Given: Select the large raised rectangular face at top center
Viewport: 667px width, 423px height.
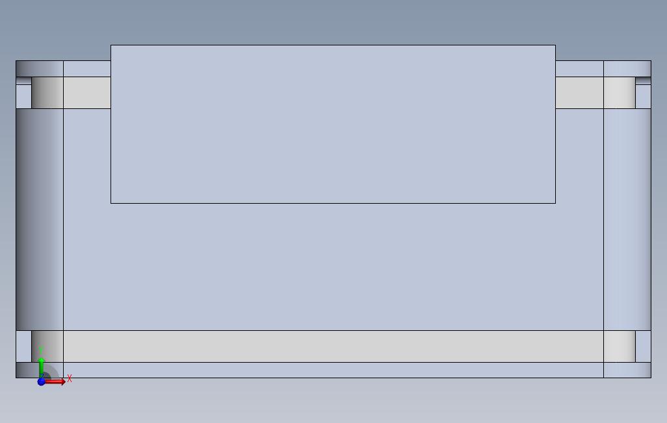Looking at the screenshot, I should (x=333, y=124).
